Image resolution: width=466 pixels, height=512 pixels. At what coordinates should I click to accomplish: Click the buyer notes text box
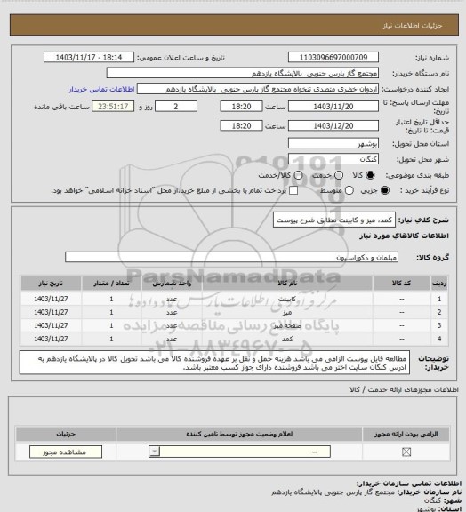[214, 363]
